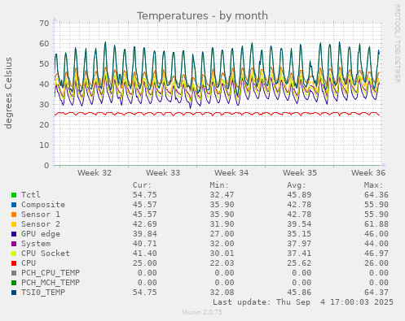Click the dark blue GPU edge swatch
Screen dimensions: 405x321
14,234
